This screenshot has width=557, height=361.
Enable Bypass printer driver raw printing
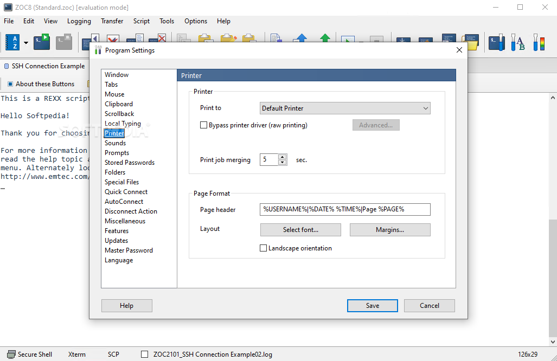(x=203, y=125)
